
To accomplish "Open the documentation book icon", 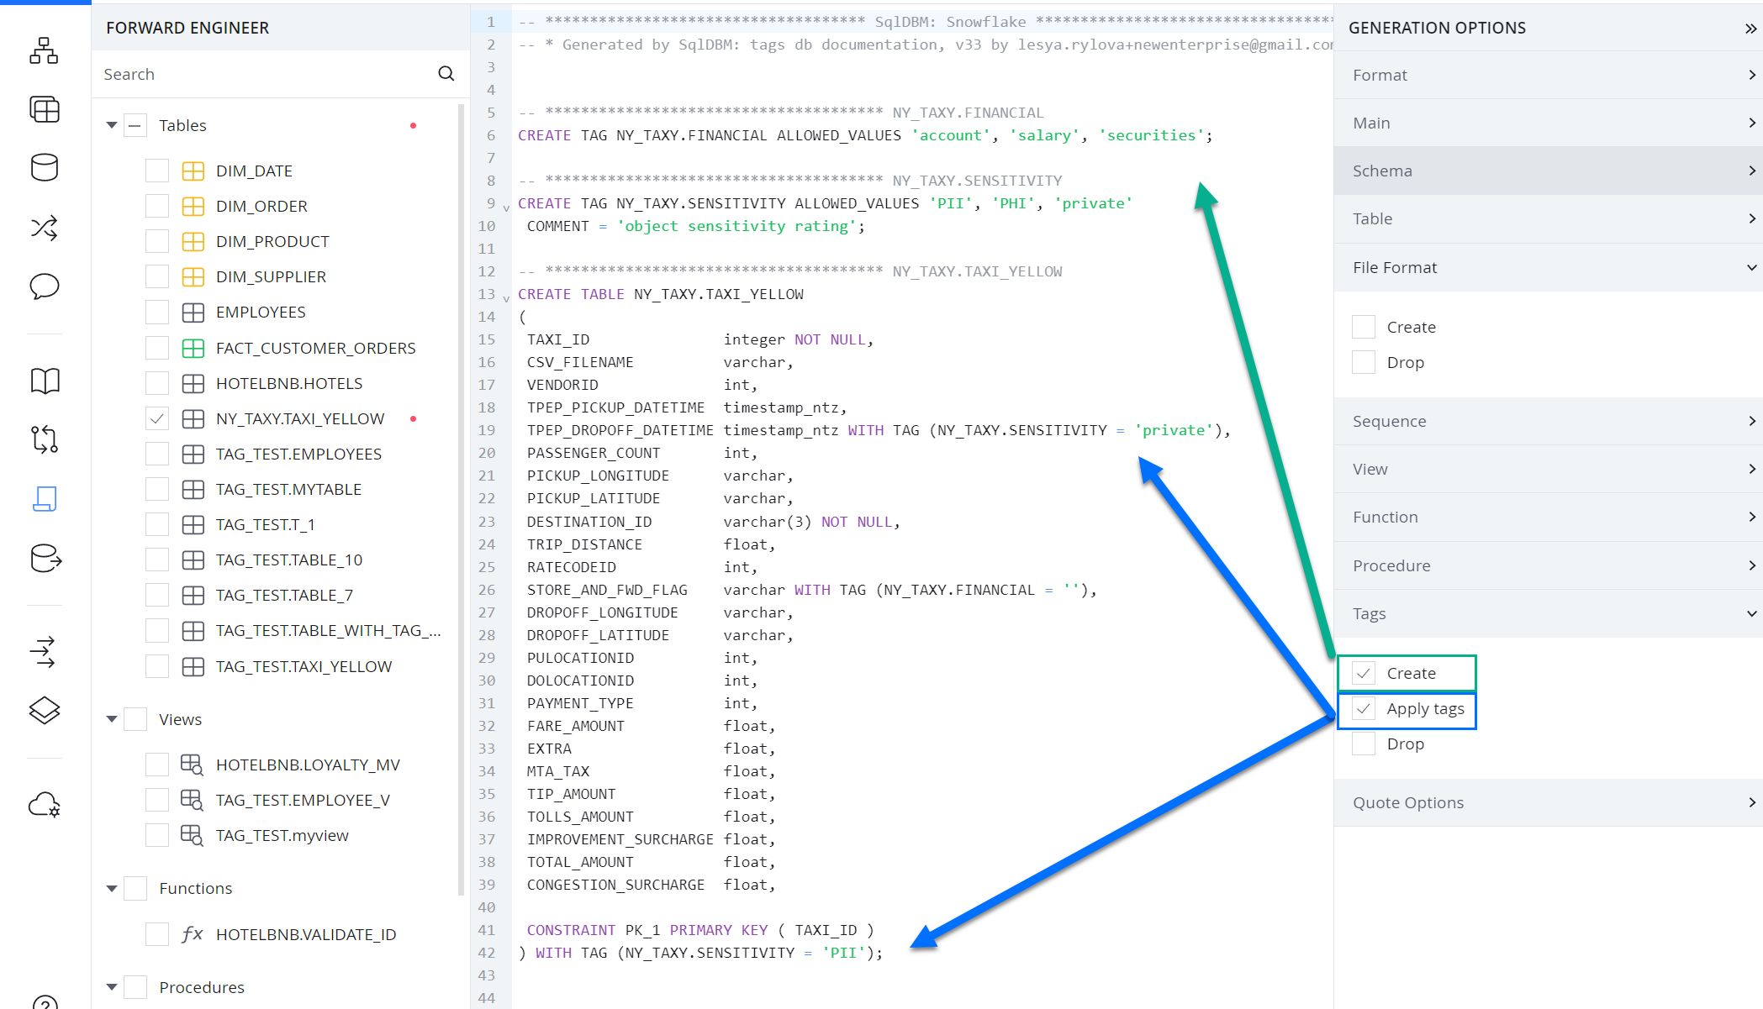I will (44, 381).
